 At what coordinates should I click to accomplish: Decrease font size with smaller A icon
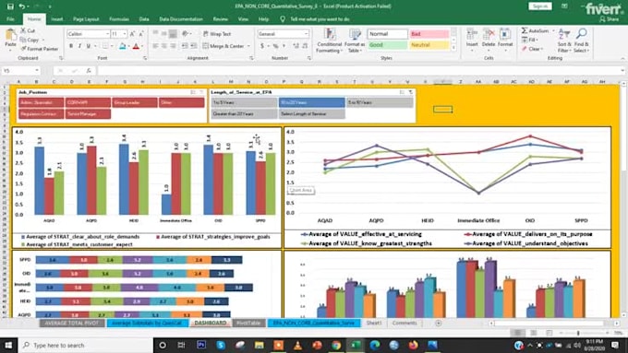141,34
